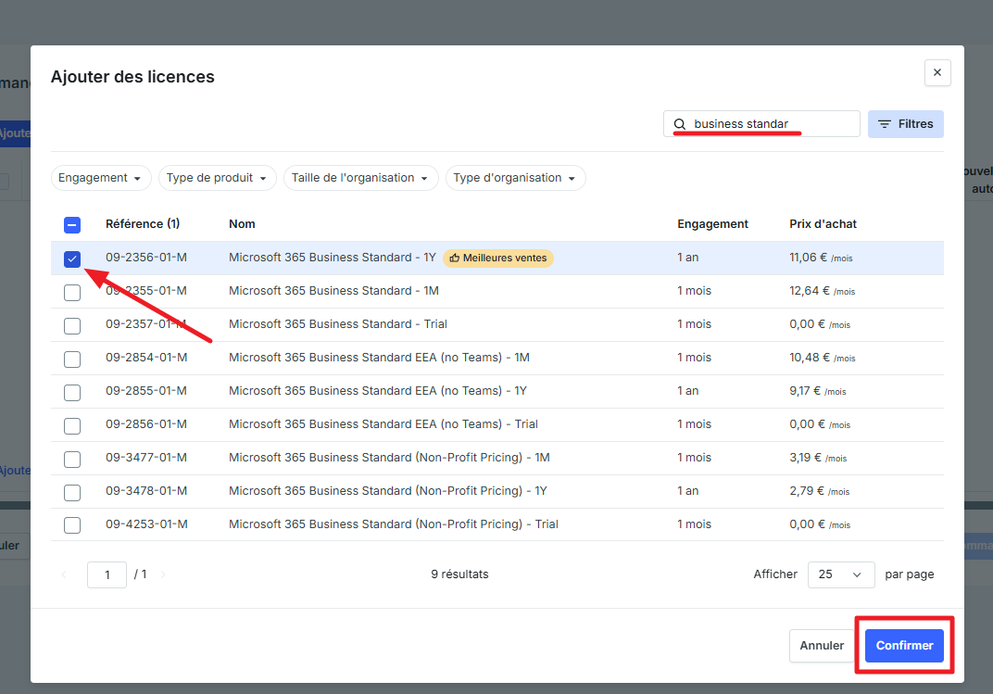
Task: Click Business Standard EEA (no Teams) - 1M
Action: 379,358
